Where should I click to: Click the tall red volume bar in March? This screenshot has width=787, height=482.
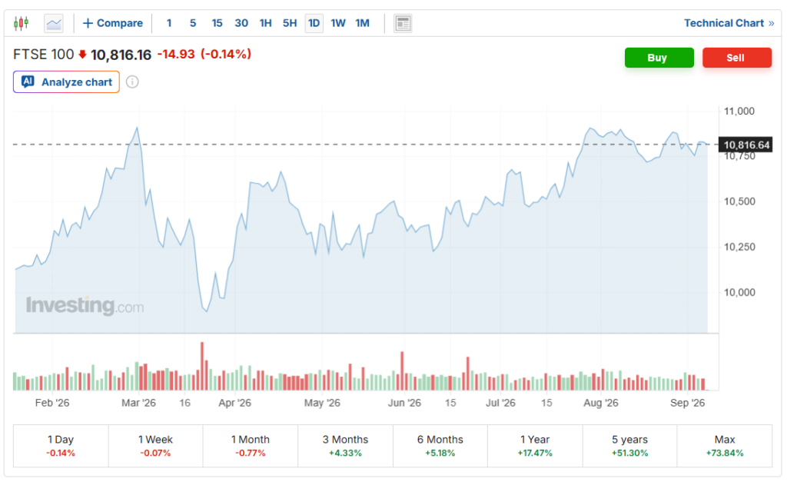click(x=202, y=366)
